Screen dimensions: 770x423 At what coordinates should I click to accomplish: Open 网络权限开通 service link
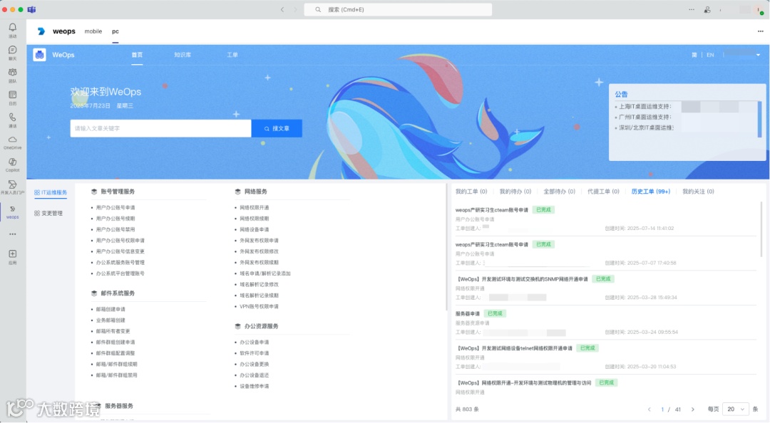(255, 207)
